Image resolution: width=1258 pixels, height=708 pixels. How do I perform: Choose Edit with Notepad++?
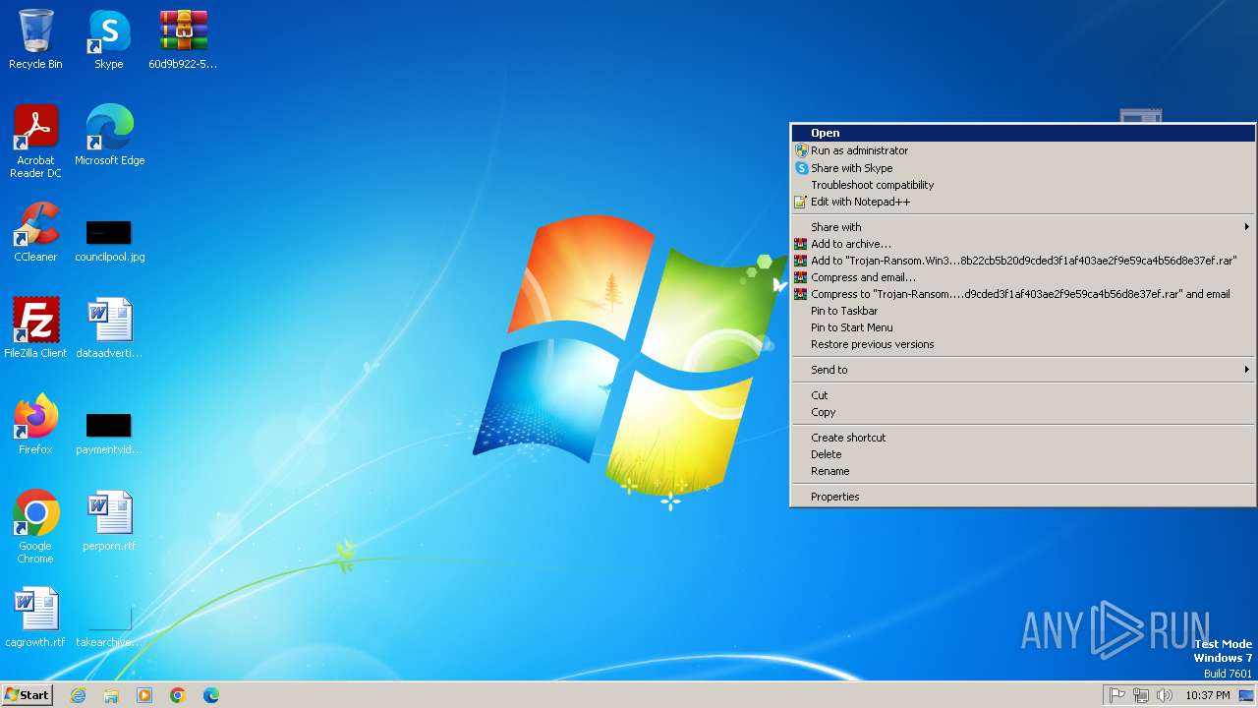(1023, 202)
